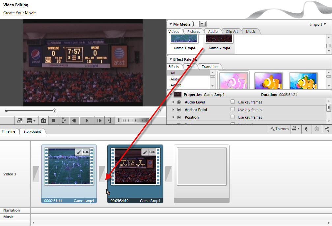The image size is (332, 226).
Task: Click the narration microphone icon
Action: [x=306, y=129]
